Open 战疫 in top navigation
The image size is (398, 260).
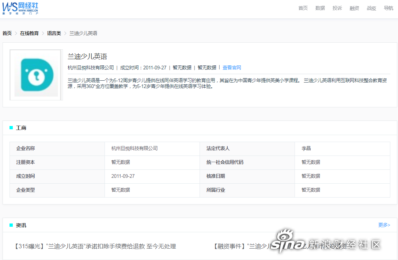(371, 8)
